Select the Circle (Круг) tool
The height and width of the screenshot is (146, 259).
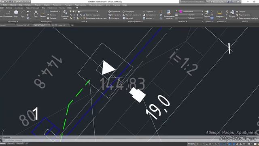pyautogui.click(x=16, y=14)
